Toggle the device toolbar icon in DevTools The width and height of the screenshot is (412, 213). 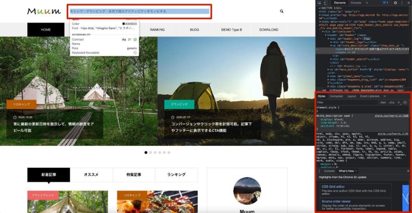pyautogui.click(x=325, y=3)
